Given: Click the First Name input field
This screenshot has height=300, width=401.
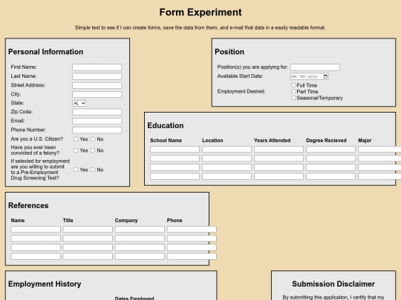Looking at the screenshot, I should pos(97,67).
